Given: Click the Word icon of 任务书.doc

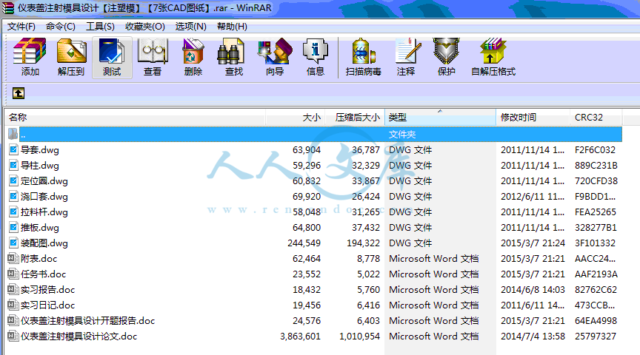Looking at the screenshot, I should coord(13,274).
